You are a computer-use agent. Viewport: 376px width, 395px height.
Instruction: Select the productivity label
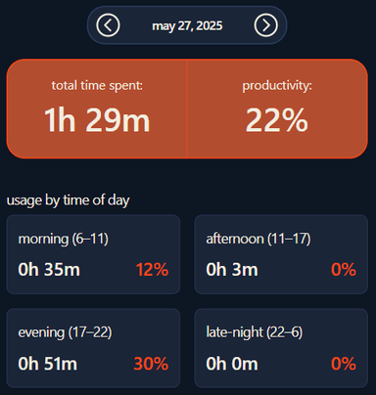pyautogui.click(x=277, y=86)
